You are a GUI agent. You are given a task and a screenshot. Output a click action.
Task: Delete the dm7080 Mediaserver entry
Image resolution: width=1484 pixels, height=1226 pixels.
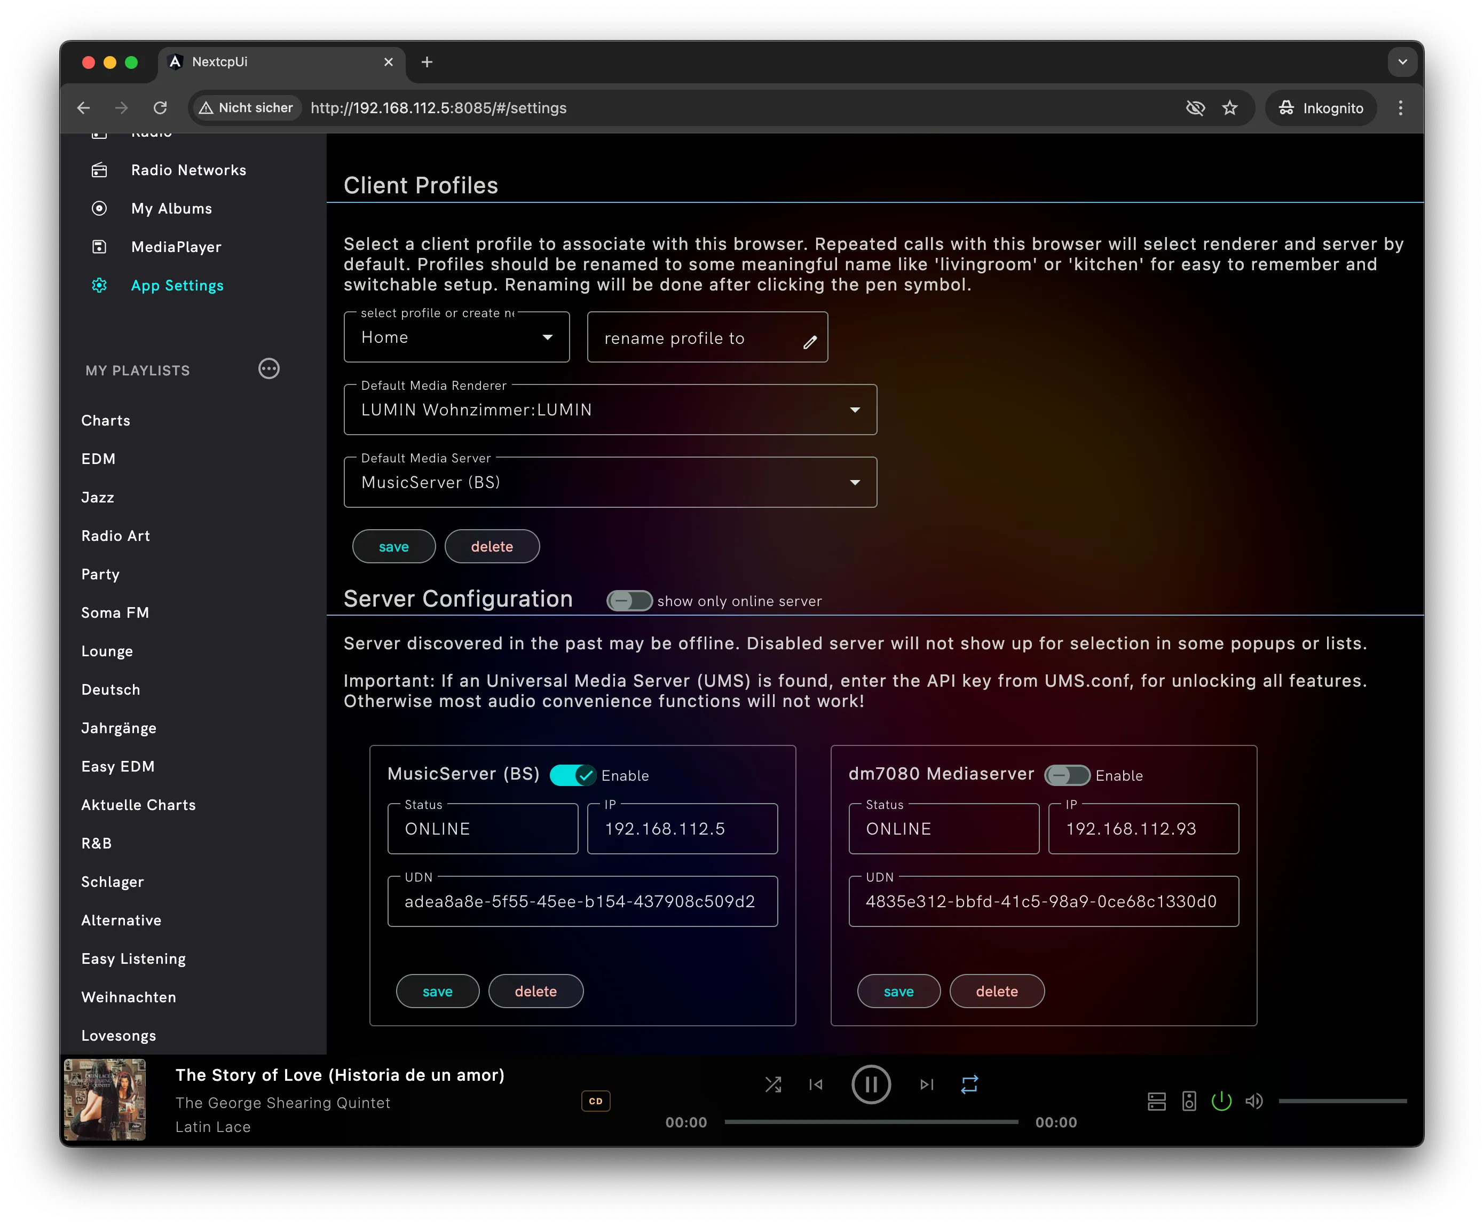click(x=996, y=992)
